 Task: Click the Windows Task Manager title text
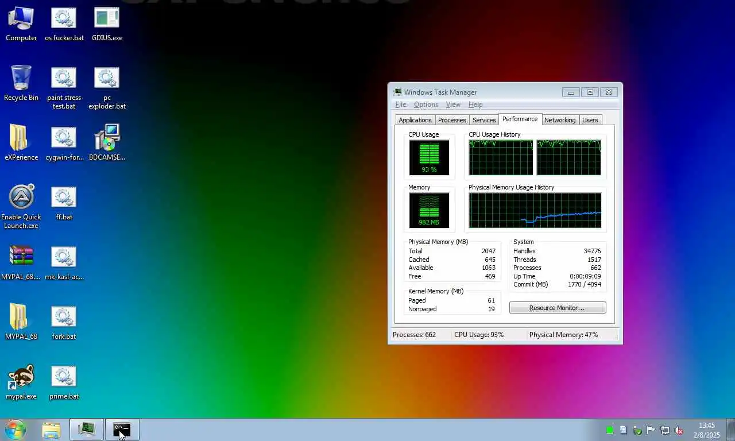(440, 92)
